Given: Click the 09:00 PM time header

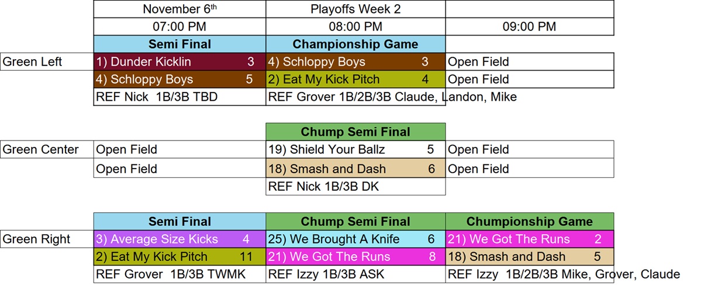Looking at the screenshot, I should 529,27.
